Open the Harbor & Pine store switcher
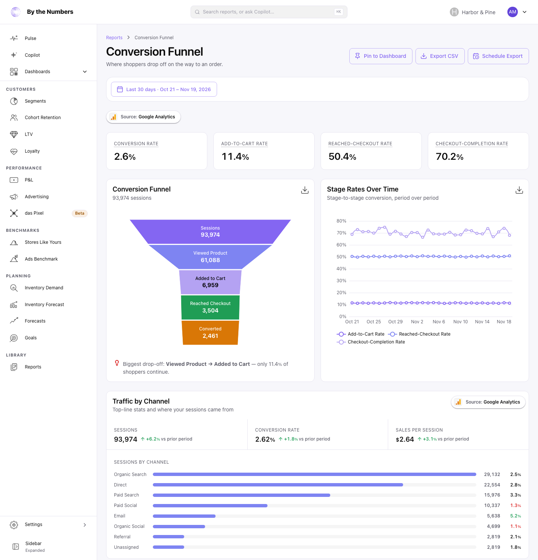The image size is (538, 560). coord(473,12)
